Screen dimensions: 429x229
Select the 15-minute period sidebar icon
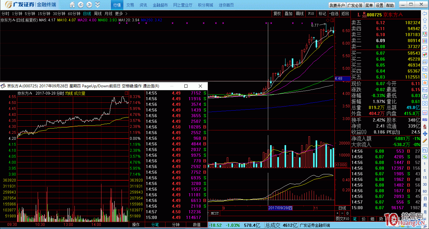(x=425, y=177)
